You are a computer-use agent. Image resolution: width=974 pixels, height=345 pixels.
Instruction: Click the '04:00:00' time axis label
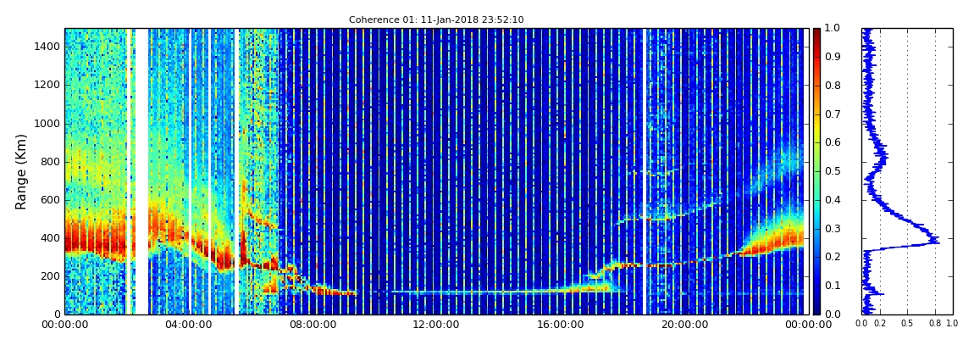tap(187, 325)
